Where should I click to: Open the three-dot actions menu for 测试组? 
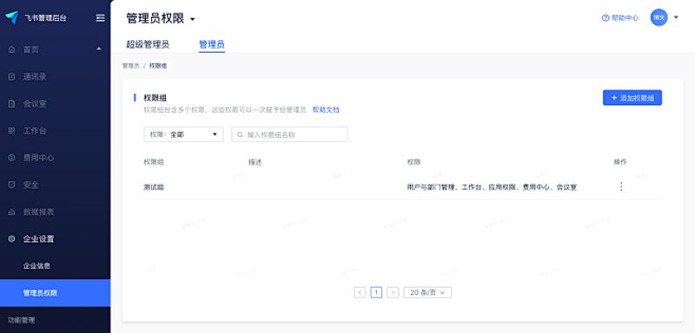(621, 186)
